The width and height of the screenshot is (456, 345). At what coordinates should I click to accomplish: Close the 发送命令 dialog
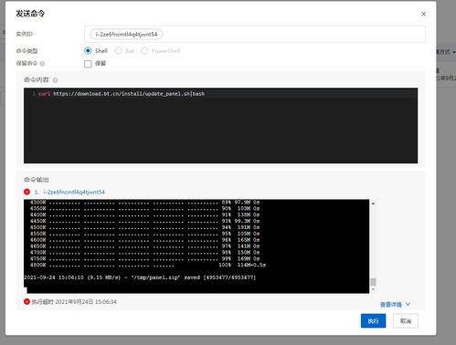[x=423, y=14]
